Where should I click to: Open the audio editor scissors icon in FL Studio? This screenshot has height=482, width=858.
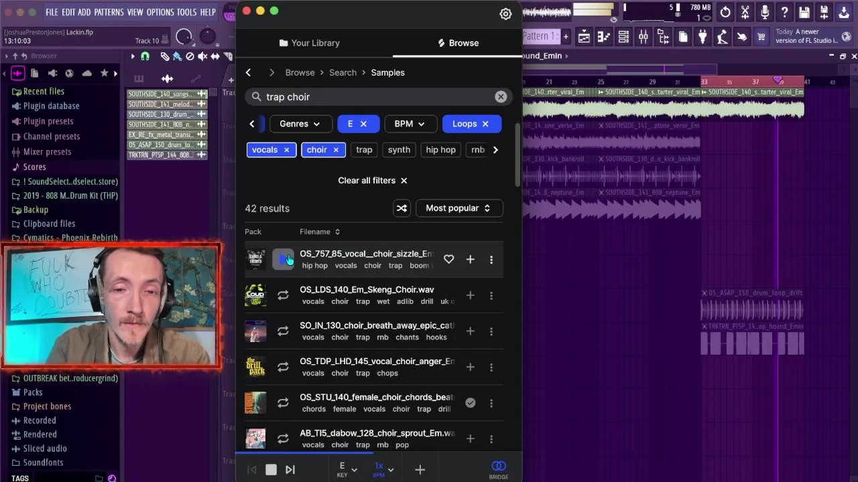tap(745, 12)
